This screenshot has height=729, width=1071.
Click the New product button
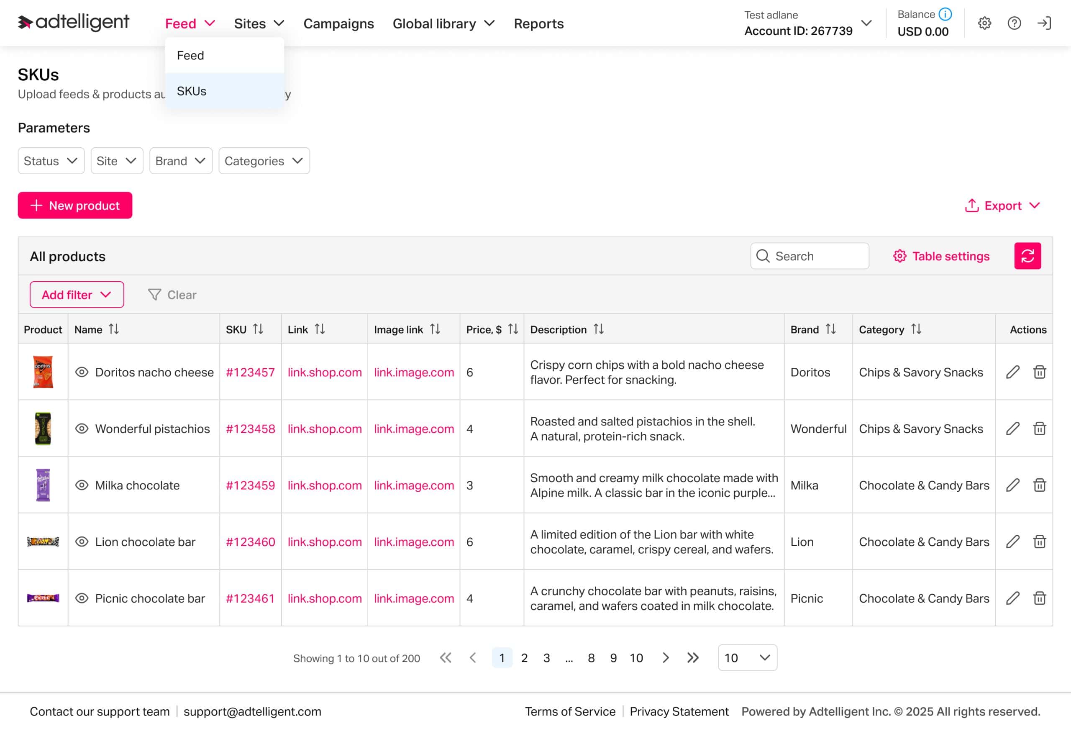[x=74, y=205]
